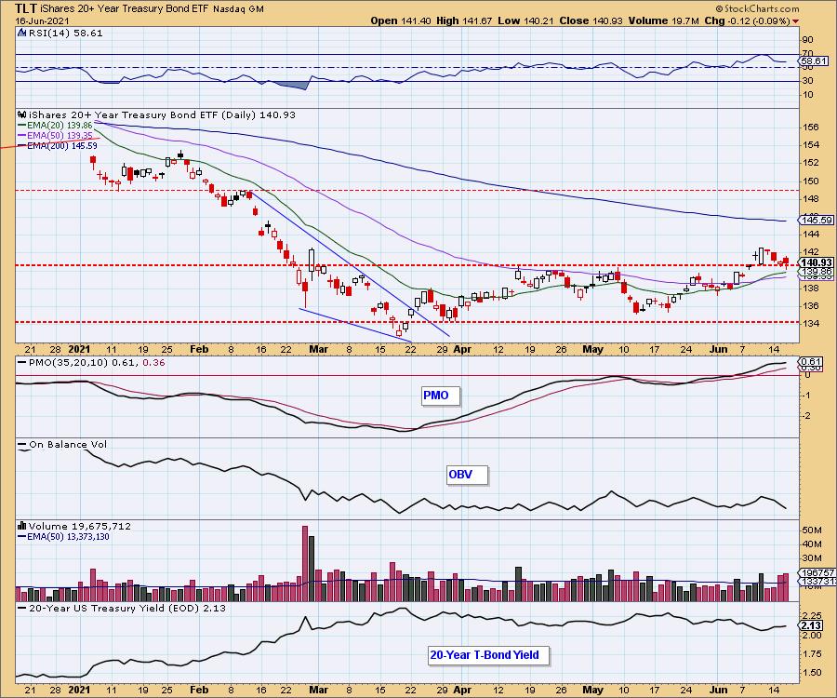
Task: Click the TLT ticker symbol in the header
Action: pos(26,8)
